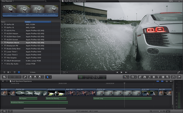The height and width of the screenshot is (113, 183).
Task: Open the Themes browser
Action: [167, 77]
